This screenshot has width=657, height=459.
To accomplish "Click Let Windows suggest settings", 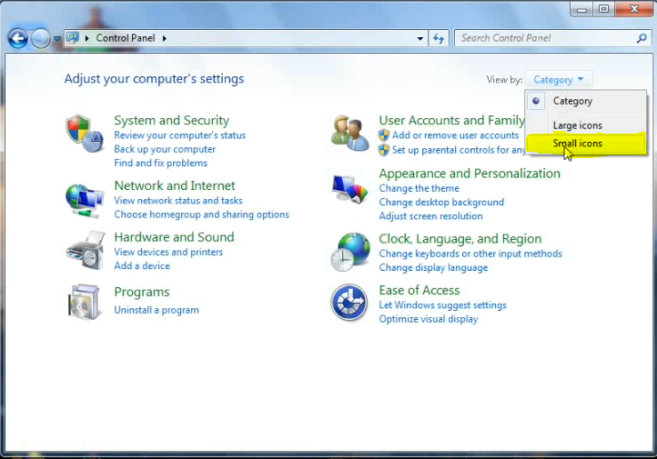I will click(442, 305).
